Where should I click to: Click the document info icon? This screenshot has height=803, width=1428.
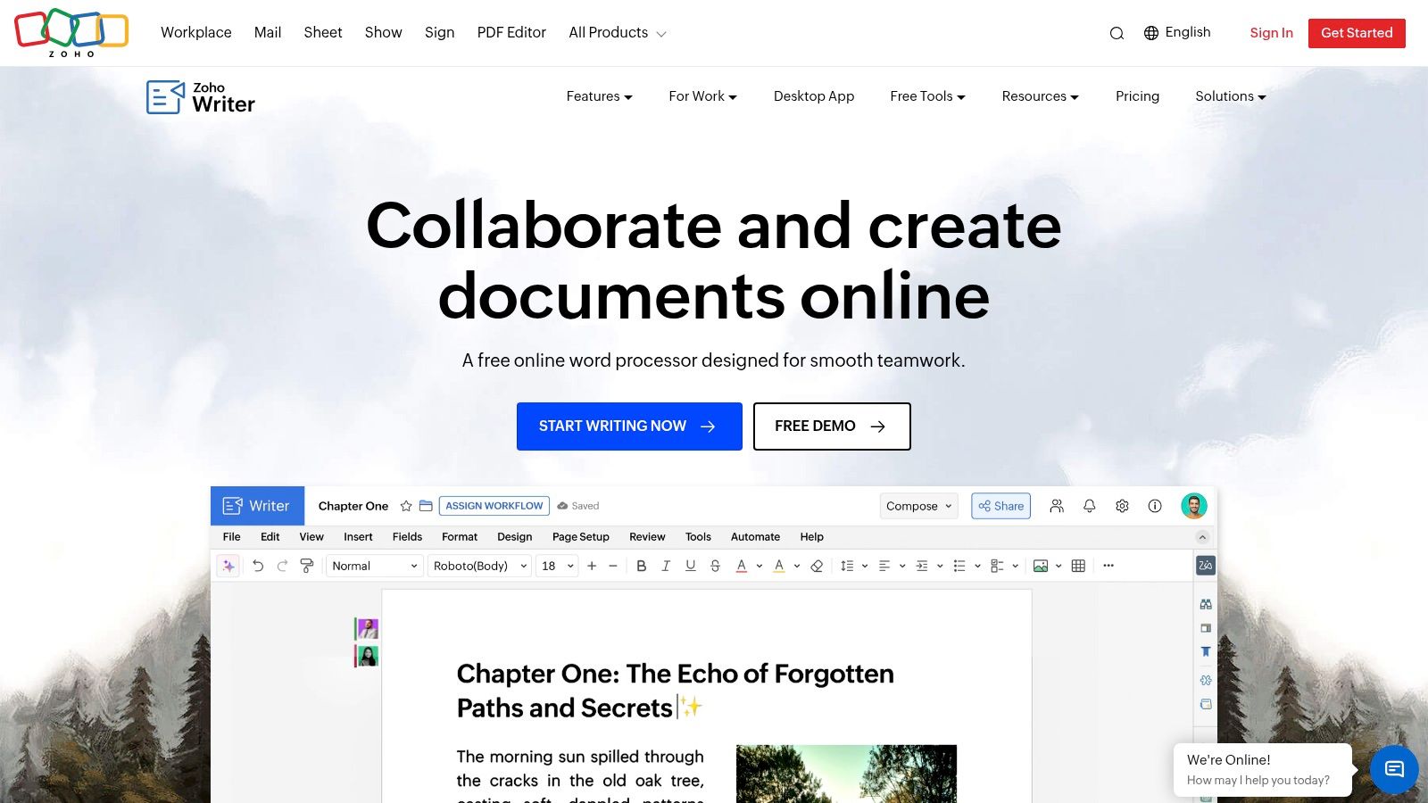[1155, 506]
